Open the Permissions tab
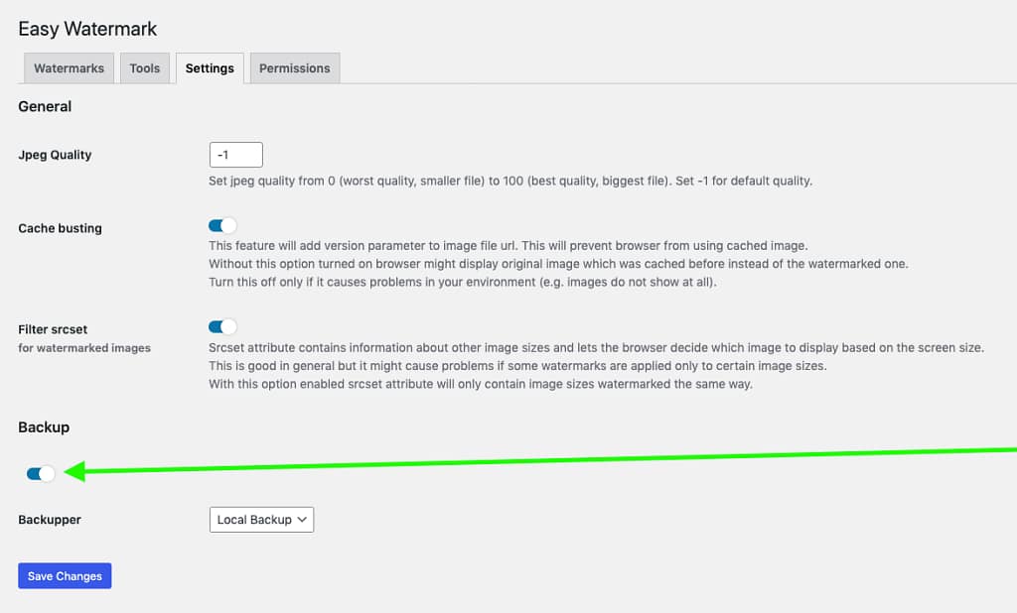This screenshot has width=1017, height=613. point(294,67)
